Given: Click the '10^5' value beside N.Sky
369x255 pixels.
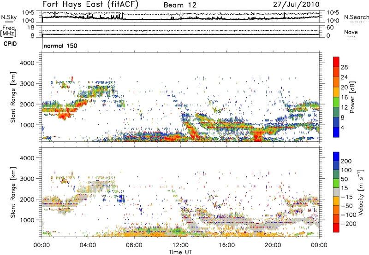Looking at the screenshot, I should tap(28, 12).
